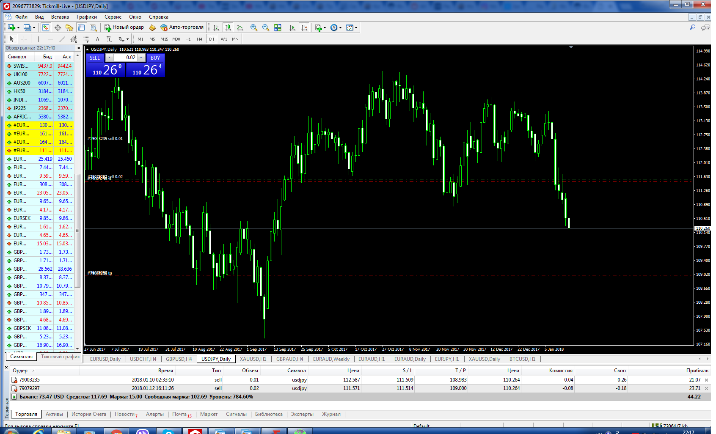
Task: Increase lot volume with up arrow
Action: point(141,58)
